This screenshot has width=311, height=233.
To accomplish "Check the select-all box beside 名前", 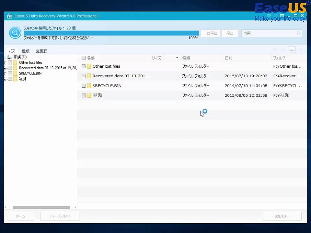I will 84,58.
